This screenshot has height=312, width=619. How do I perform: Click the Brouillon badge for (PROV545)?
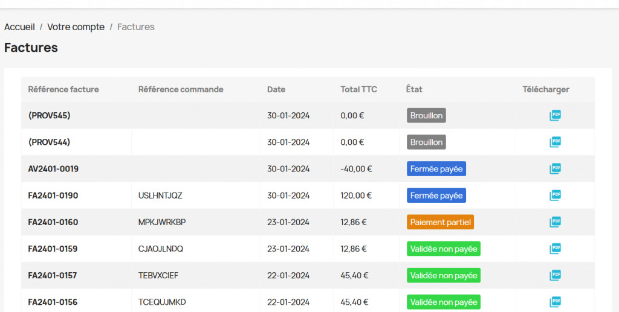[426, 115]
